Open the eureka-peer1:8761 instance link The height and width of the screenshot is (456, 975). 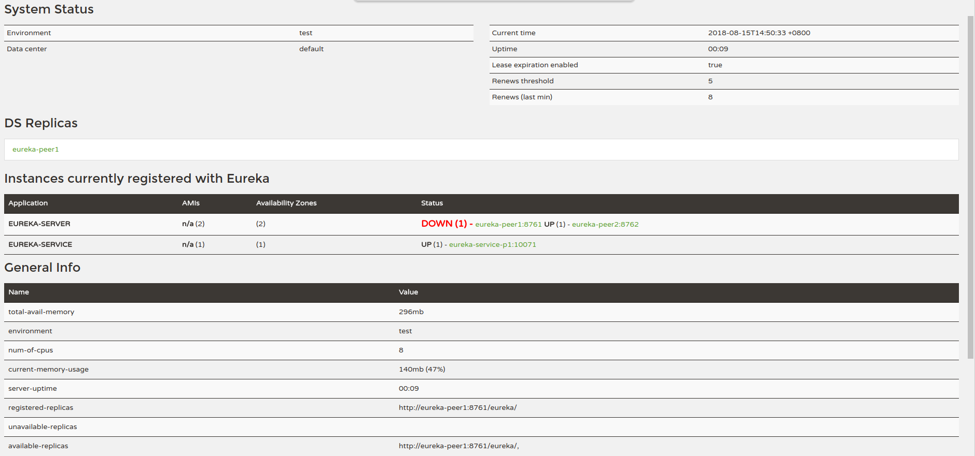(508, 224)
